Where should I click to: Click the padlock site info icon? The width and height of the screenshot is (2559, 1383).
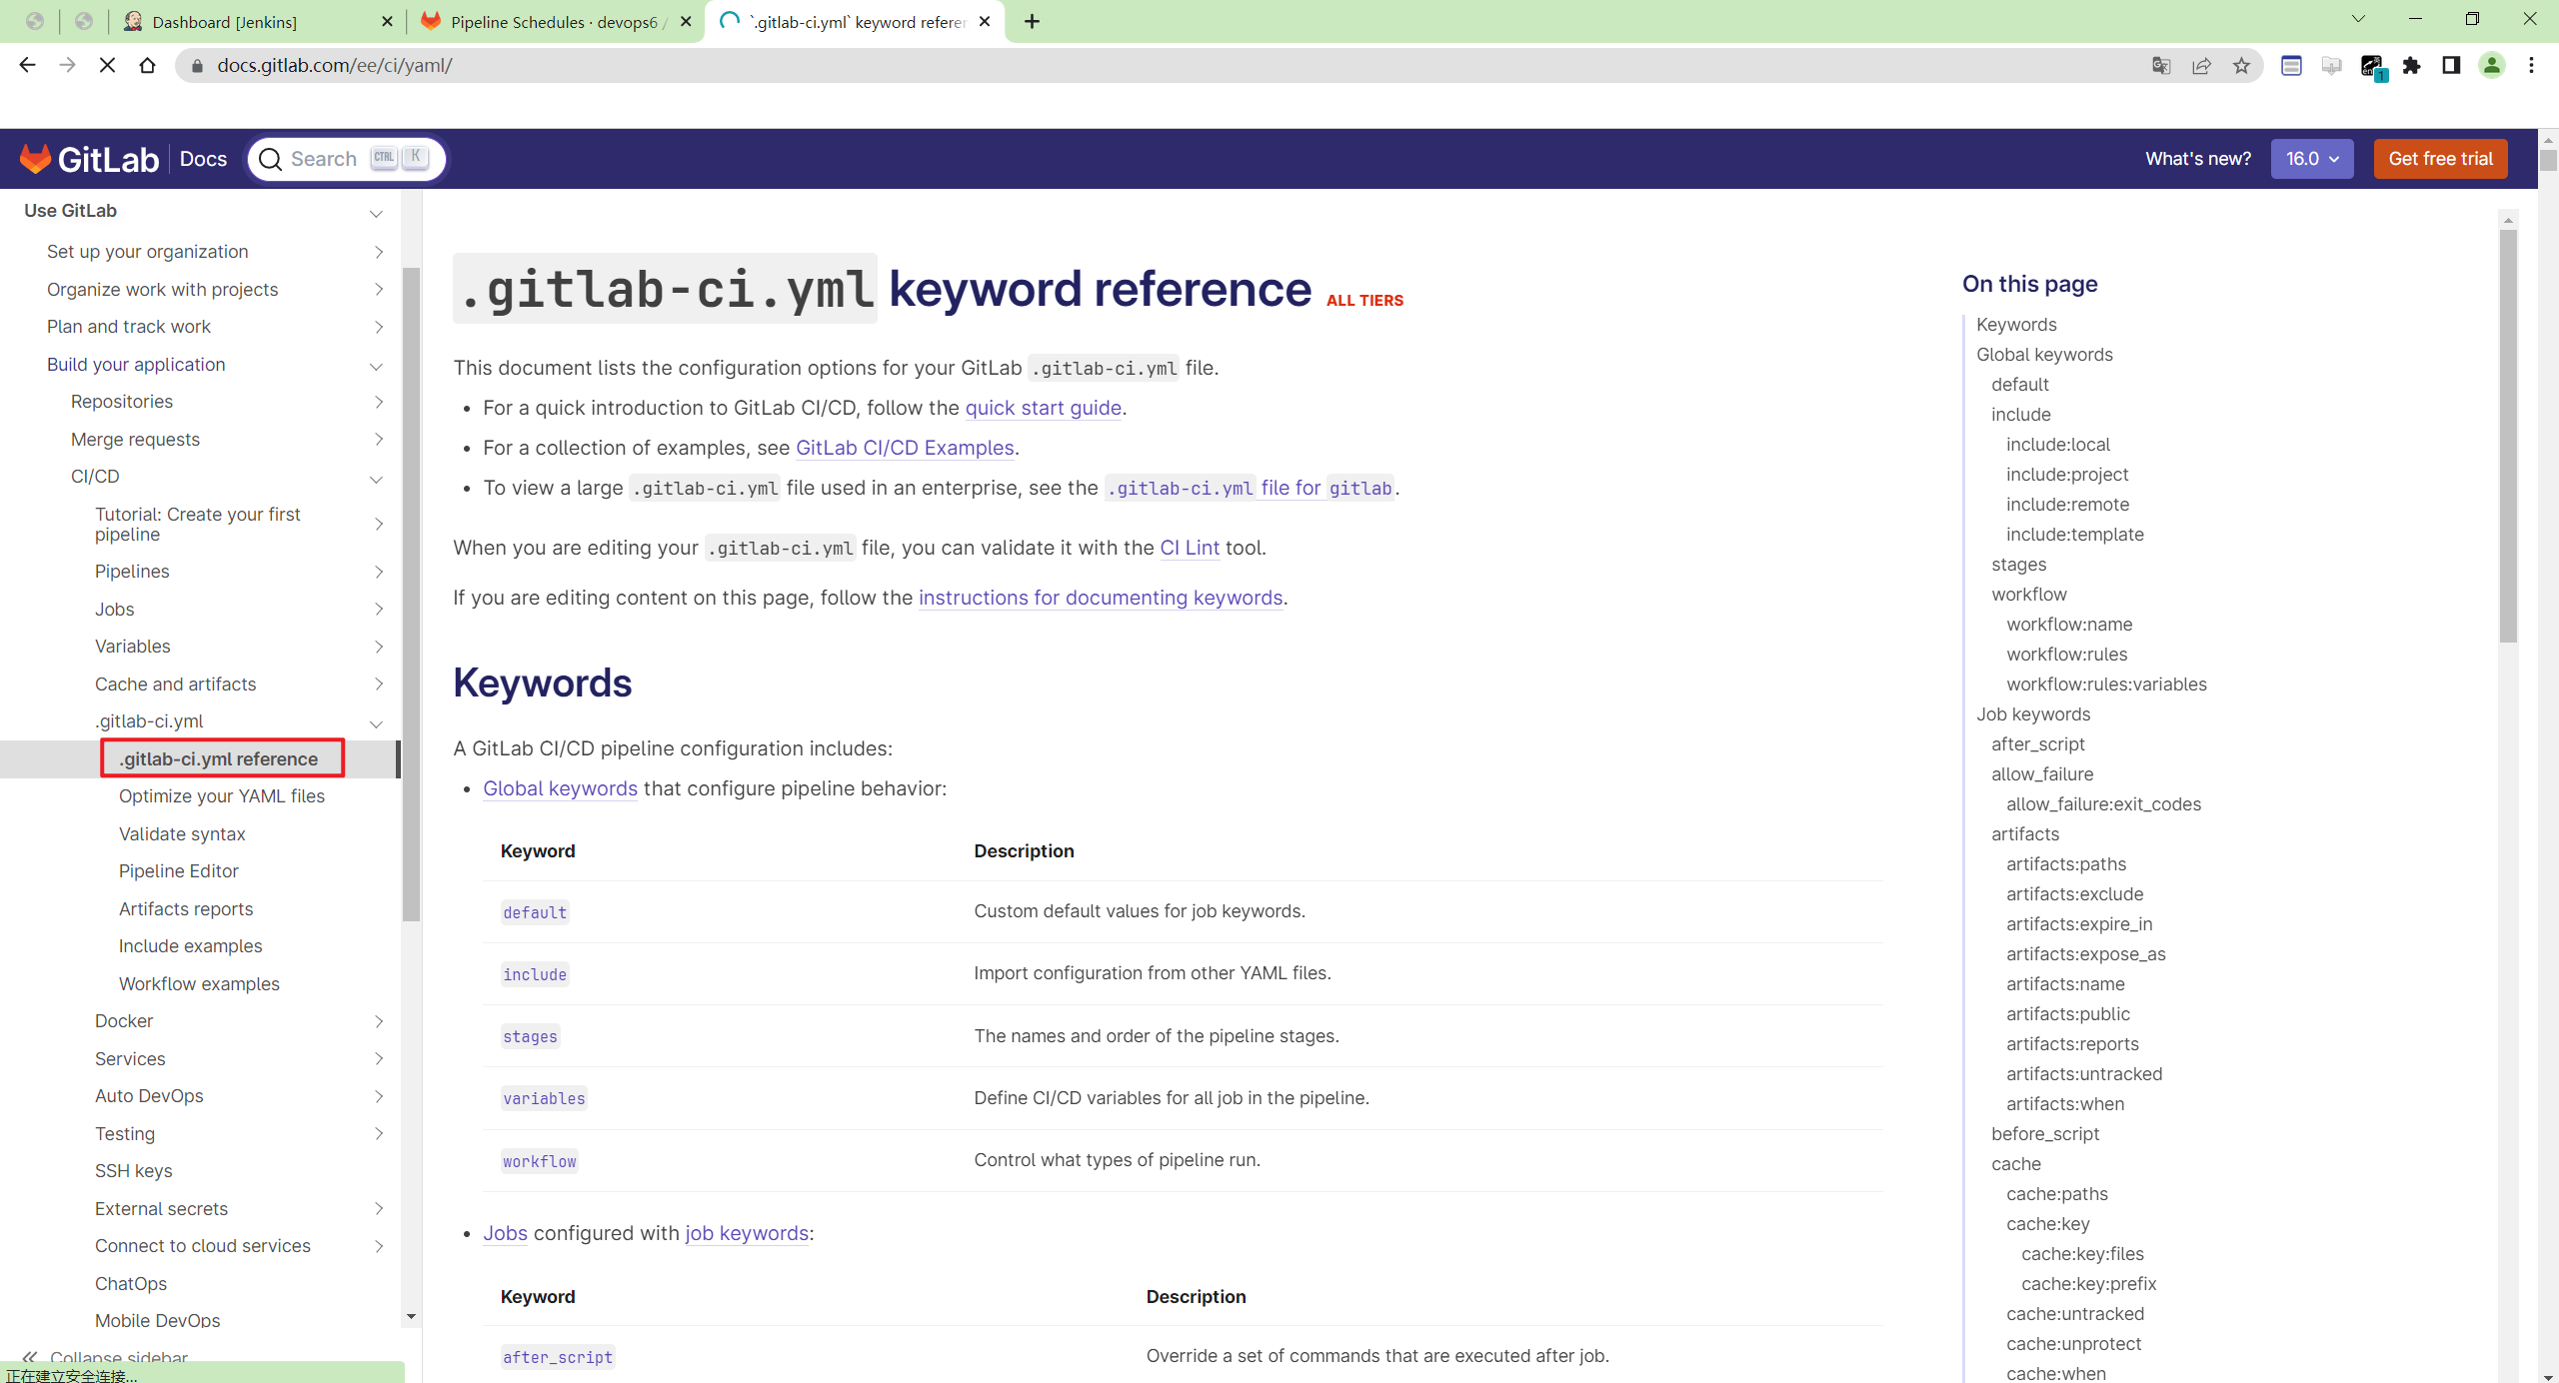197,65
